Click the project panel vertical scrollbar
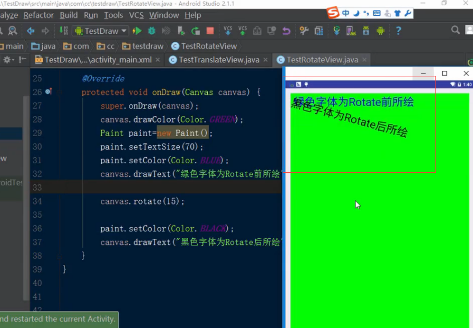 [26, 197]
